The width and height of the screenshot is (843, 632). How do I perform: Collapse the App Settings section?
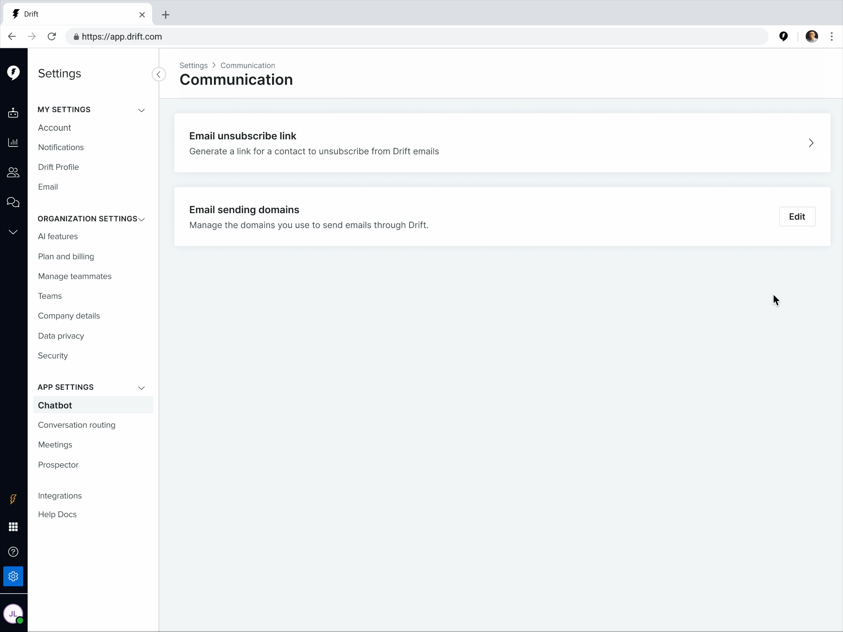tap(141, 388)
